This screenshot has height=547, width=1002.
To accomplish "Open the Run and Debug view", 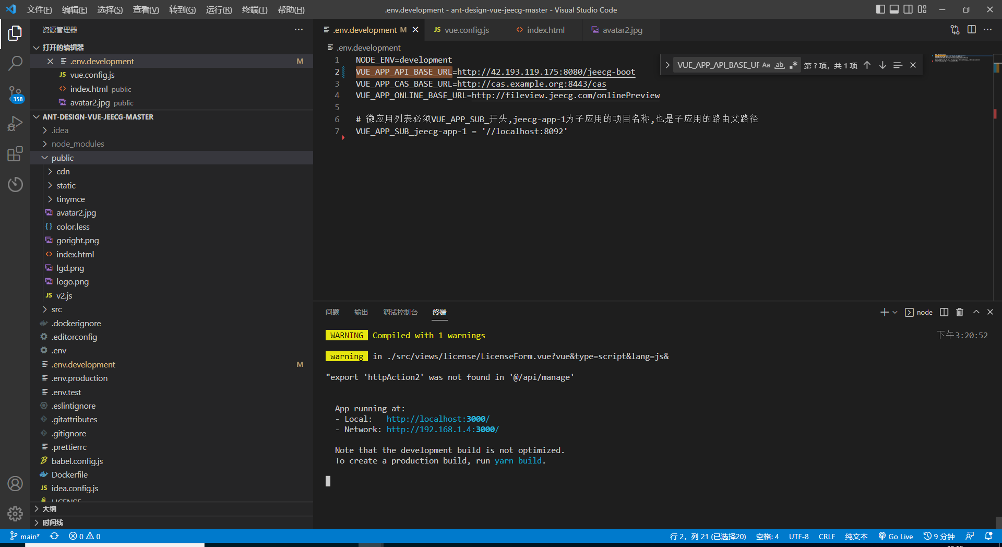I will pos(15,124).
